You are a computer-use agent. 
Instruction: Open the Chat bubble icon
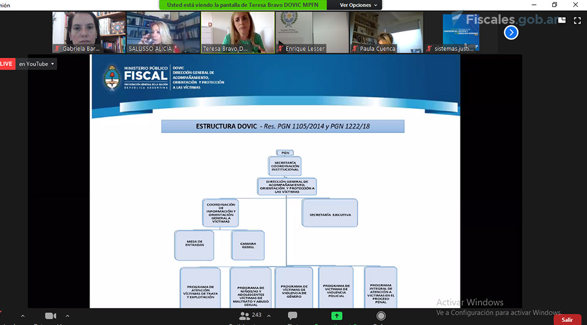coord(293,316)
